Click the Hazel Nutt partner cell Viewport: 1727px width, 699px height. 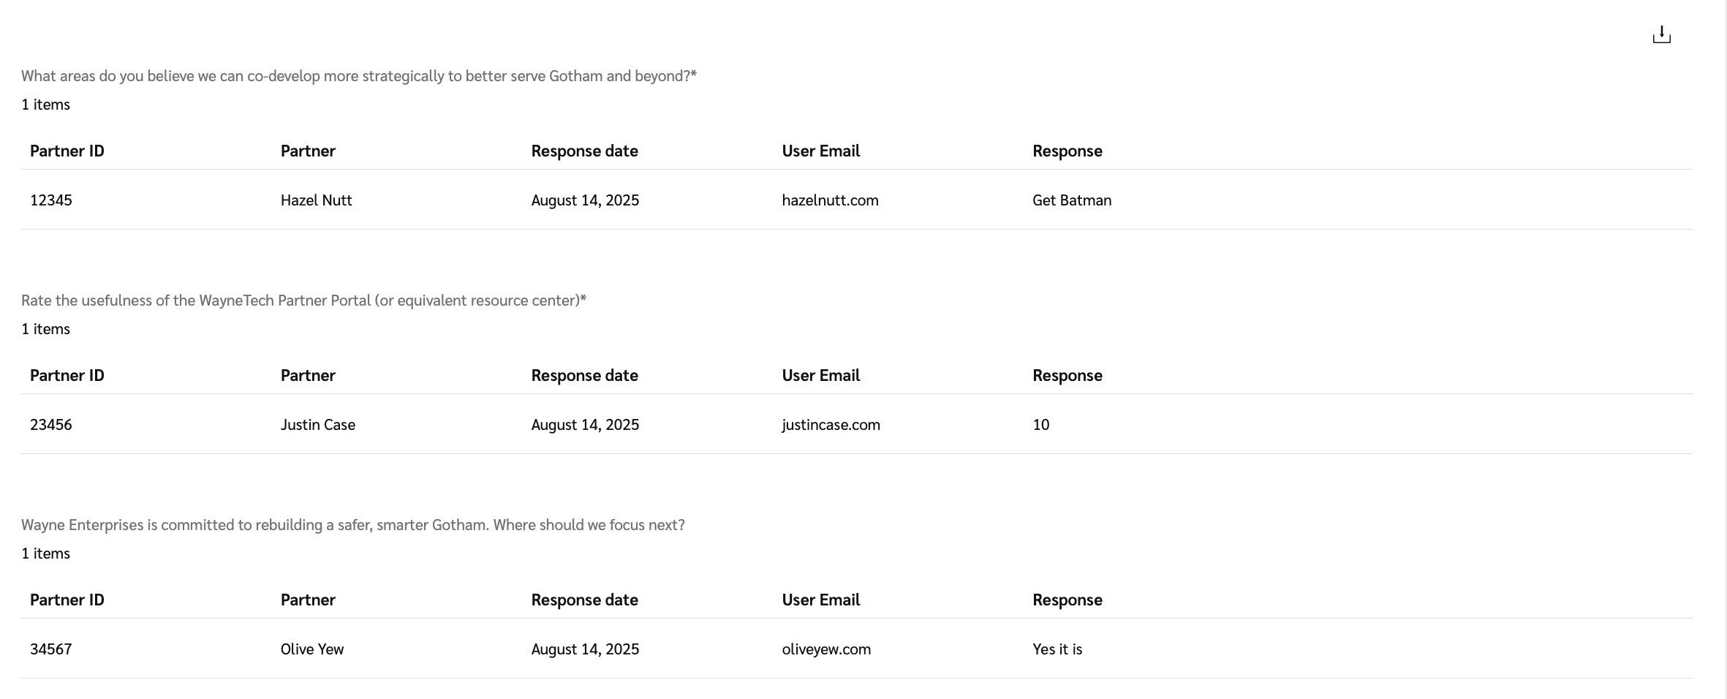pyautogui.click(x=316, y=200)
